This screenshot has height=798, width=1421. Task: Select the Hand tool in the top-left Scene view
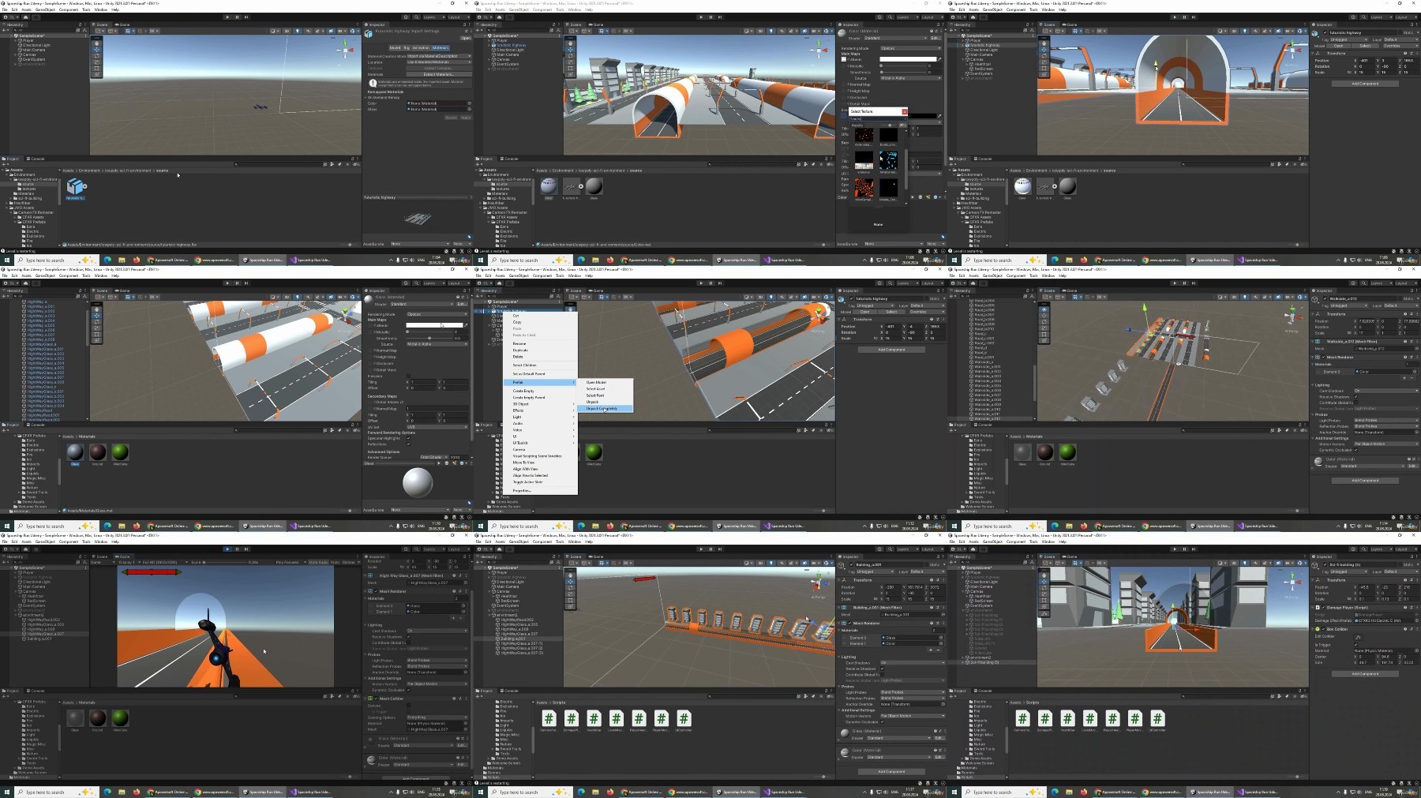[x=97, y=43]
